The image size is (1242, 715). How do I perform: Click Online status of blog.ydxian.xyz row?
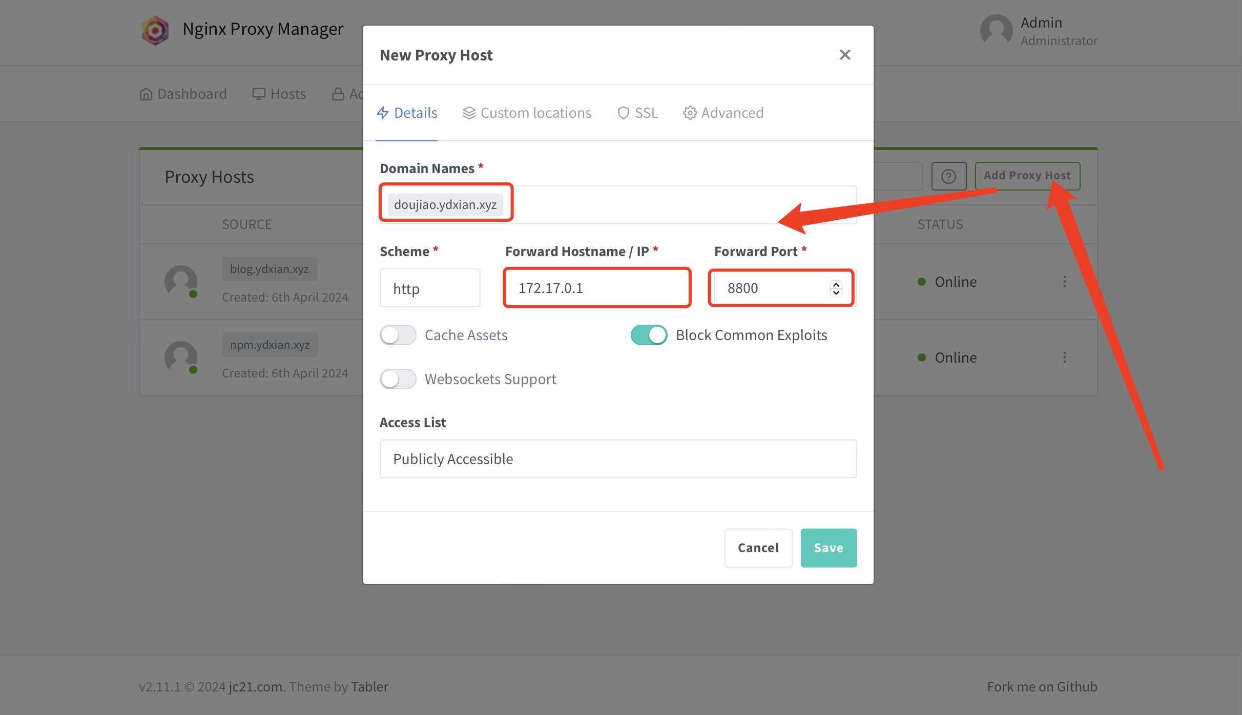tap(947, 282)
